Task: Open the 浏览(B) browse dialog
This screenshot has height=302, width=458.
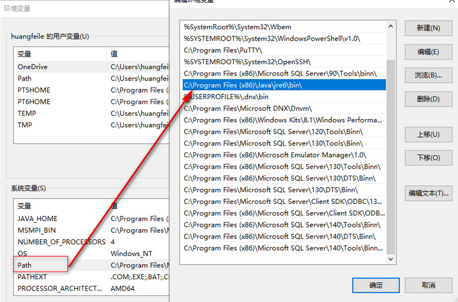Action: tap(428, 75)
